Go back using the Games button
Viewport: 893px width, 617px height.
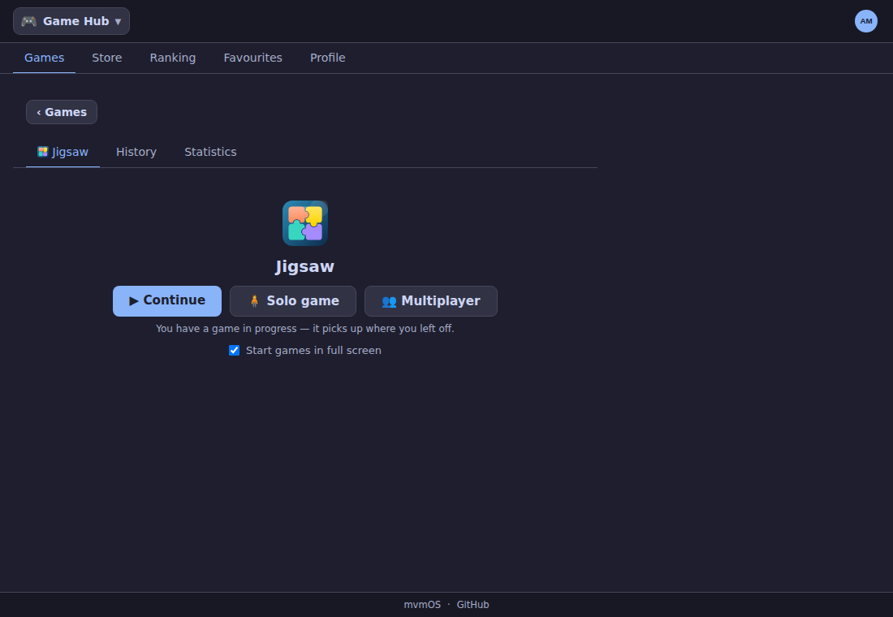pos(62,112)
